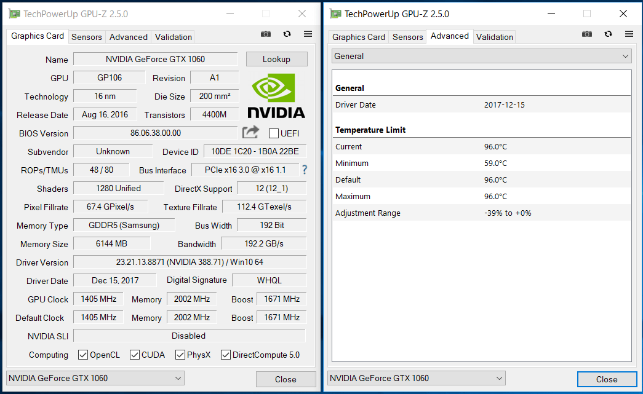
Task: Switch to Validation tab in left window
Action: (173, 37)
